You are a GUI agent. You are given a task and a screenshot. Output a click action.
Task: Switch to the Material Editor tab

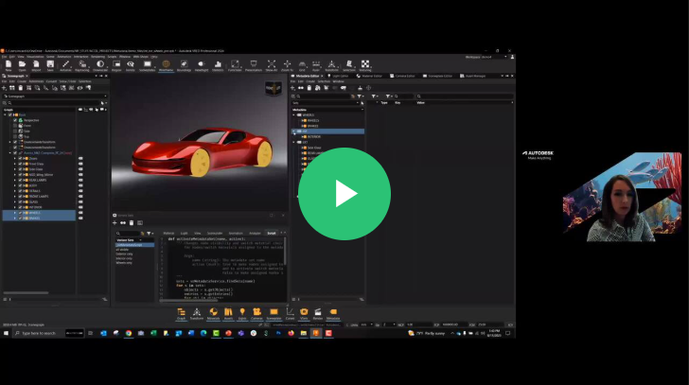(x=369, y=76)
